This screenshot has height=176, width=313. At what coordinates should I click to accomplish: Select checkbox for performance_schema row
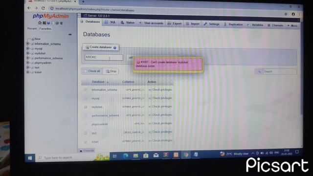click(86, 116)
